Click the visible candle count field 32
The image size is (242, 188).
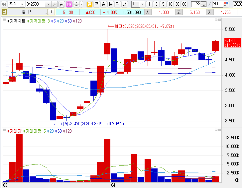coord(196,4)
